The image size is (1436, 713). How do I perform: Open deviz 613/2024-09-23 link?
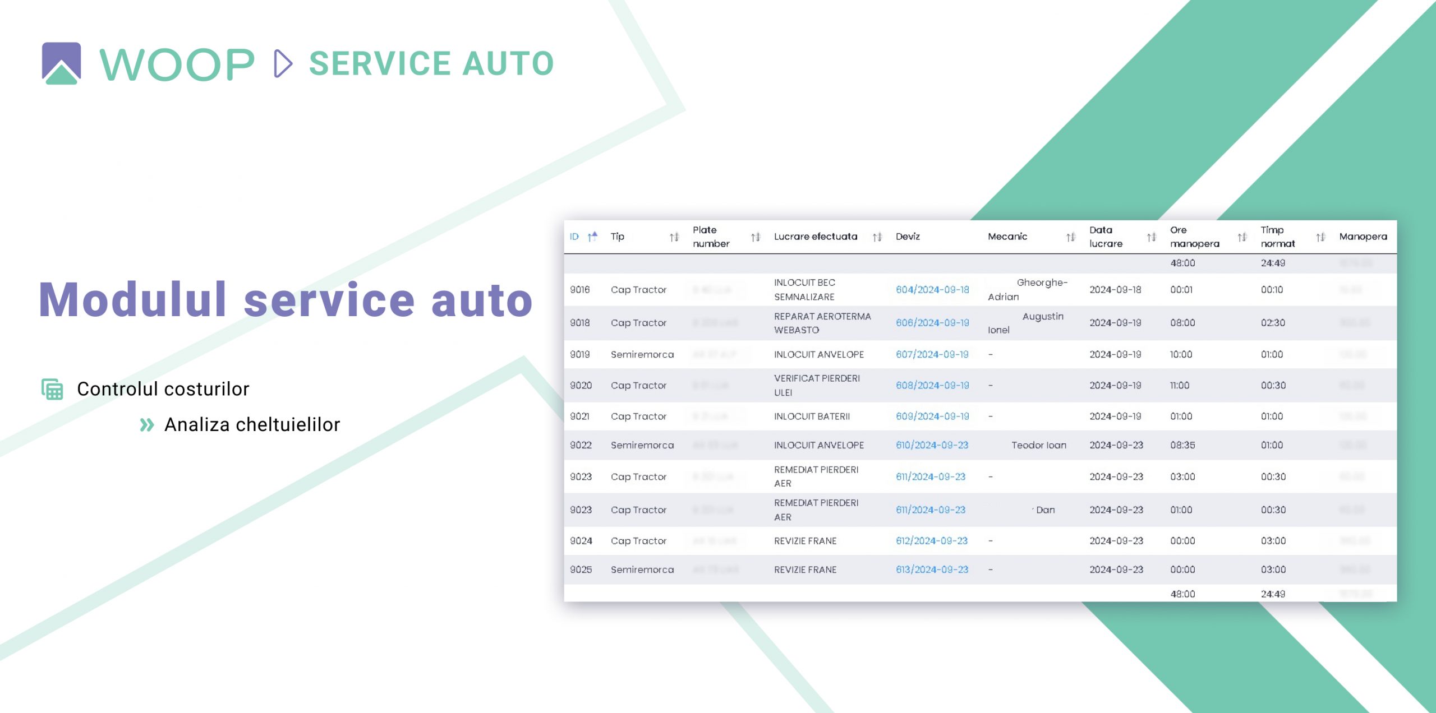(x=932, y=570)
